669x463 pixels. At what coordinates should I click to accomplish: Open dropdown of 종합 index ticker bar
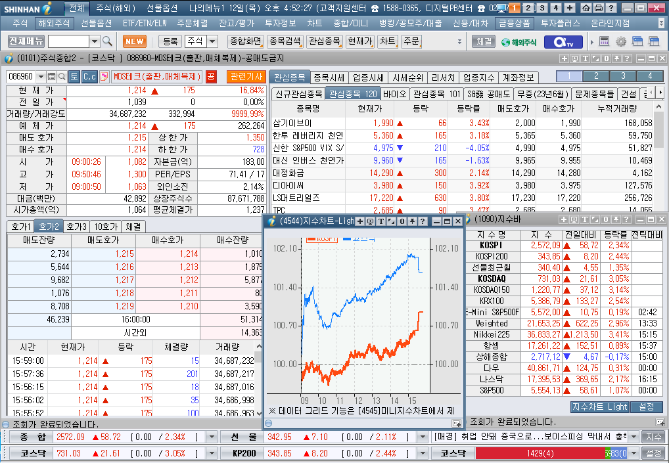211,437
